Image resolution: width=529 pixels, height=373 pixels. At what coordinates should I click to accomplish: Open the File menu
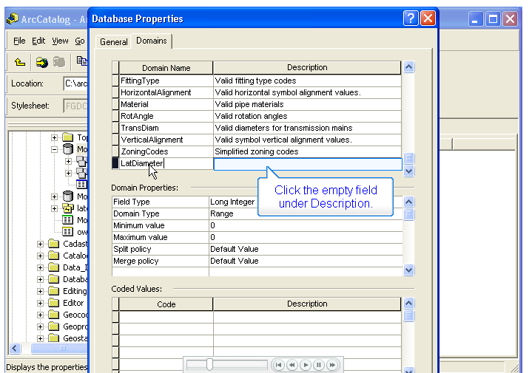[x=19, y=41]
